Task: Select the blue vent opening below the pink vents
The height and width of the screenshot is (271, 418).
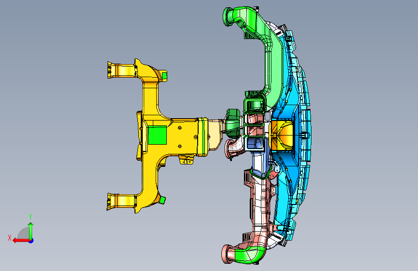Action: pos(255,143)
